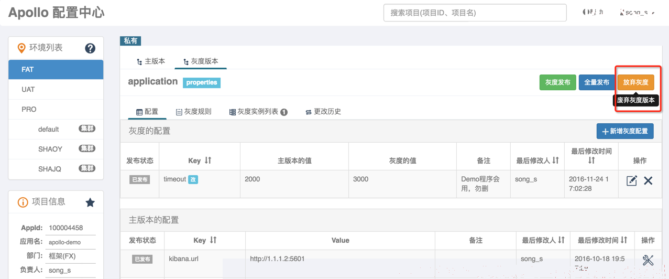Viewport: 669px width, 279px height.
Task: Click the help question mark icon
Action: (90, 48)
